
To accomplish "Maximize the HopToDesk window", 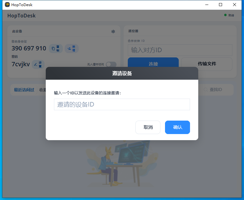I will (x=221, y=5).
